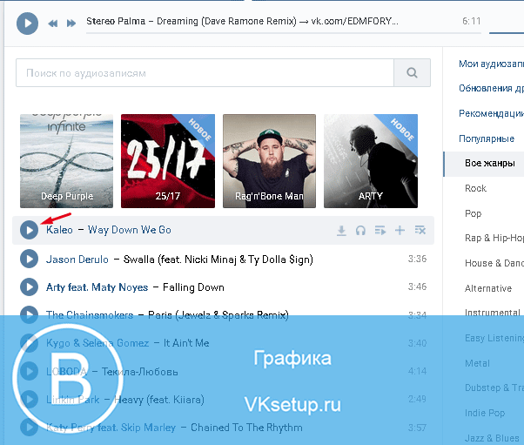
Task: Add the Kaleo track with the plus icon
Action: click(400, 231)
